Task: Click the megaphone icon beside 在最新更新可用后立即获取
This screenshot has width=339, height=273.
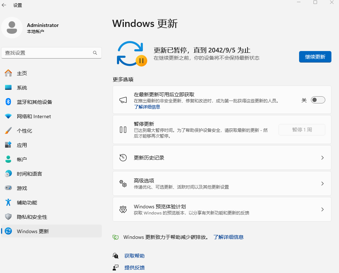Action: [x=123, y=100]
